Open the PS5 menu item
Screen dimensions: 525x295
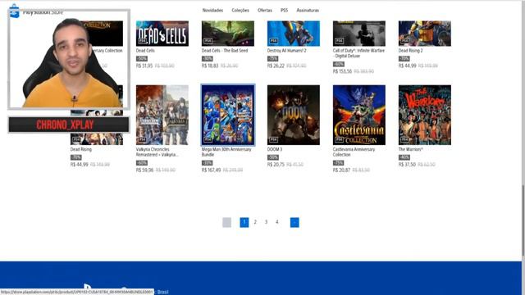tap(285, 11)
